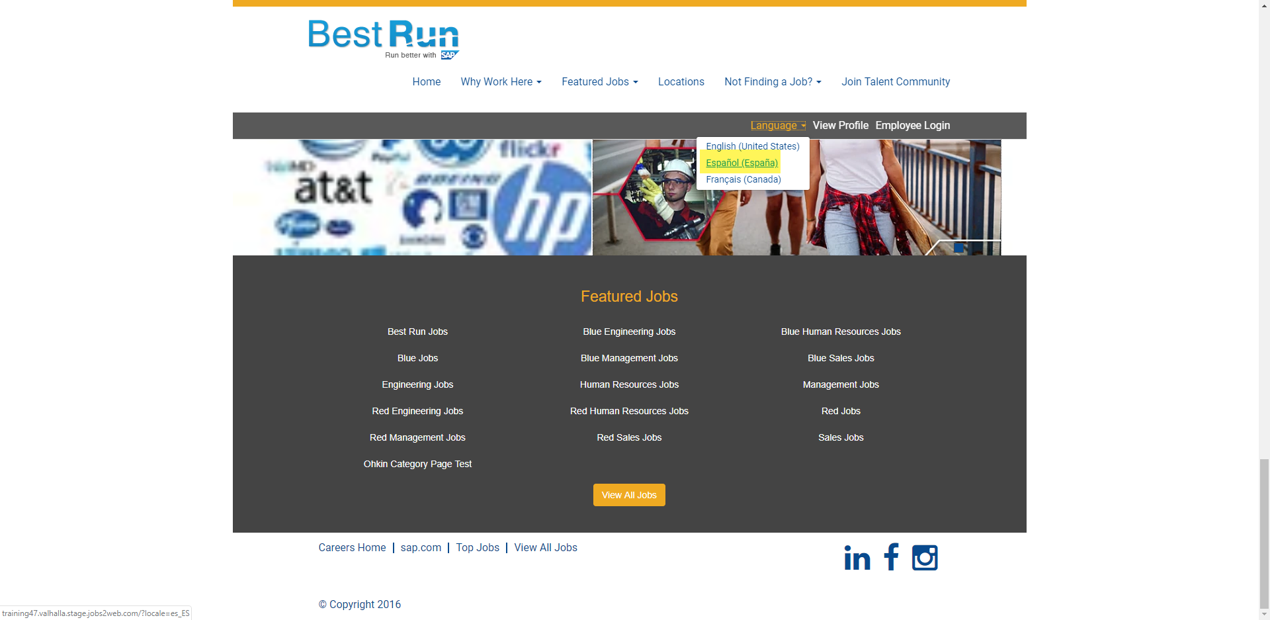Open Best Run Jobs link
The width and height of the screenshot is (1270, 620).
coord(417,332)
